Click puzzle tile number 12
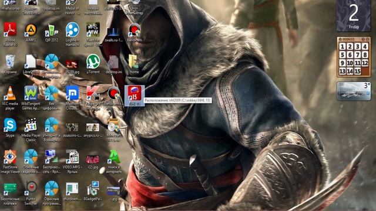This screenshot has width=376, height=211. [365, 63]
